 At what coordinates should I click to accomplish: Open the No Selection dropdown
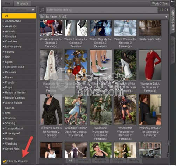pyautogui.click(x=19, y=10)
